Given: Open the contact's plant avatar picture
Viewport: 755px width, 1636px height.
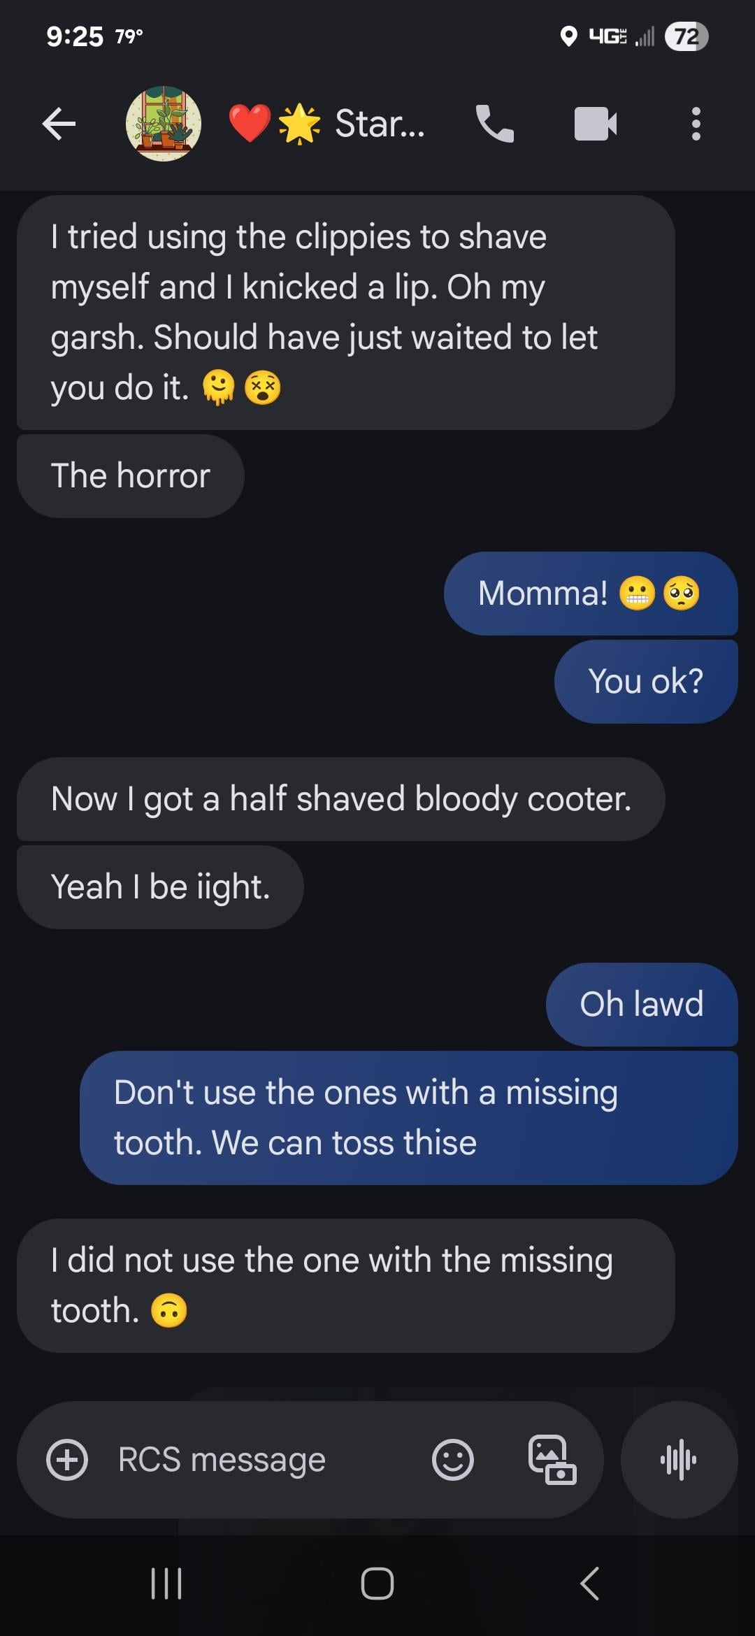Looking at the screenshot, I should click(x=164, y=124).
